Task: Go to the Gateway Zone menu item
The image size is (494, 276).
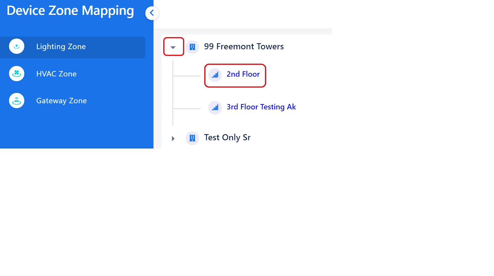Action: pyautogui.click(x=61, y=101)
